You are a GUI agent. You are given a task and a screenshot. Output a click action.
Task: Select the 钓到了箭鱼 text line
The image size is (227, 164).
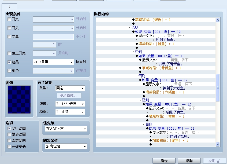pyautogui.click(x=180, y=136)
